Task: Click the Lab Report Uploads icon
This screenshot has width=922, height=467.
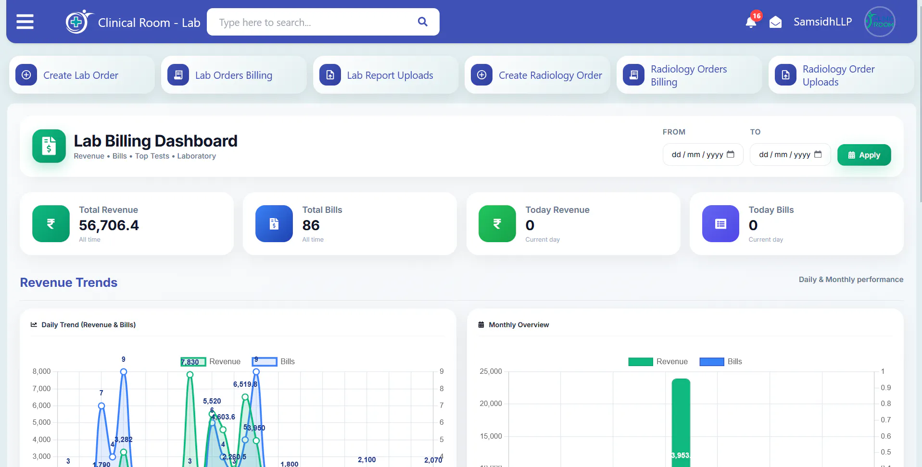Action: (x=330, y=75)
